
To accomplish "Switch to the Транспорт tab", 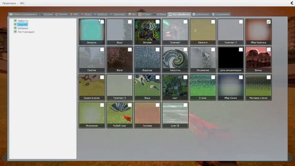I will tap(118, 14).
